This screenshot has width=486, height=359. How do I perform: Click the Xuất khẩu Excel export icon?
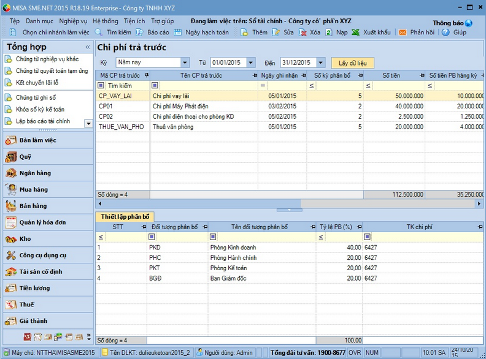click(355, 32)
